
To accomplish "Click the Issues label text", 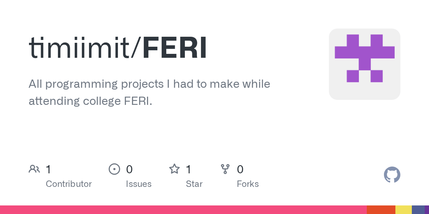I will click(139, 184).
